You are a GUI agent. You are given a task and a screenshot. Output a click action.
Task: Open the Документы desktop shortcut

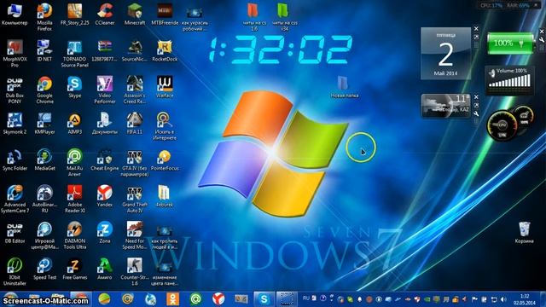(105, 124)
